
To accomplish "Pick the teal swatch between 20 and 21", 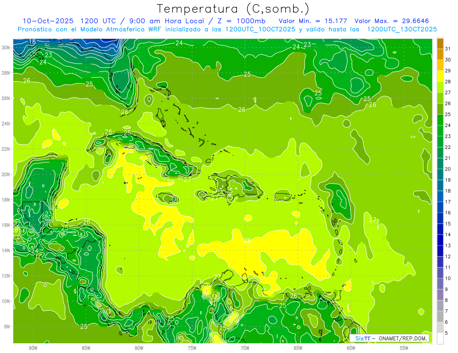I will point(440,163).
